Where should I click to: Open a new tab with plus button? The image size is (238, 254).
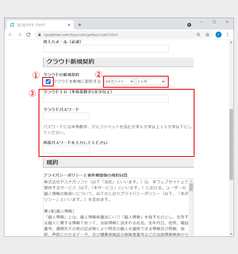80,25
